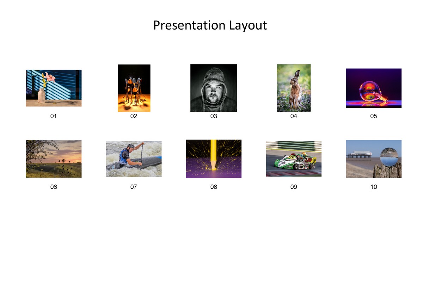423x299 pixels.
Task: Click the number 04 under the hare image
Action: pos(294,116)
